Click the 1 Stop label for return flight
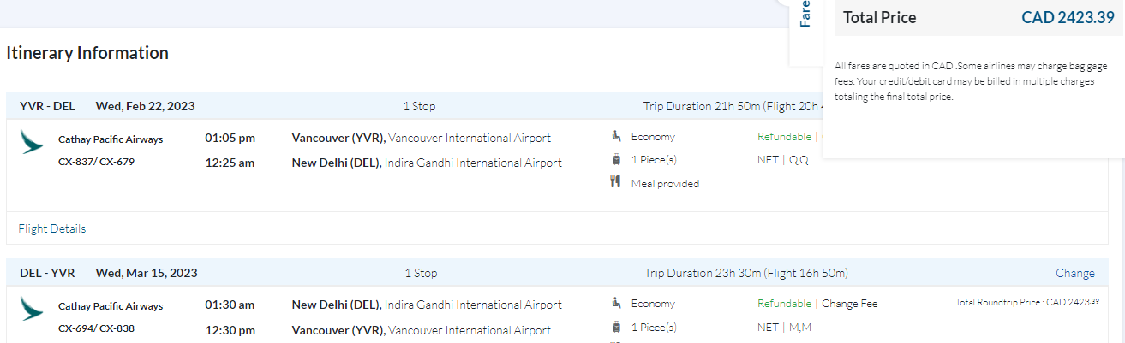The image size is (1125, 343). click(421, 274)
